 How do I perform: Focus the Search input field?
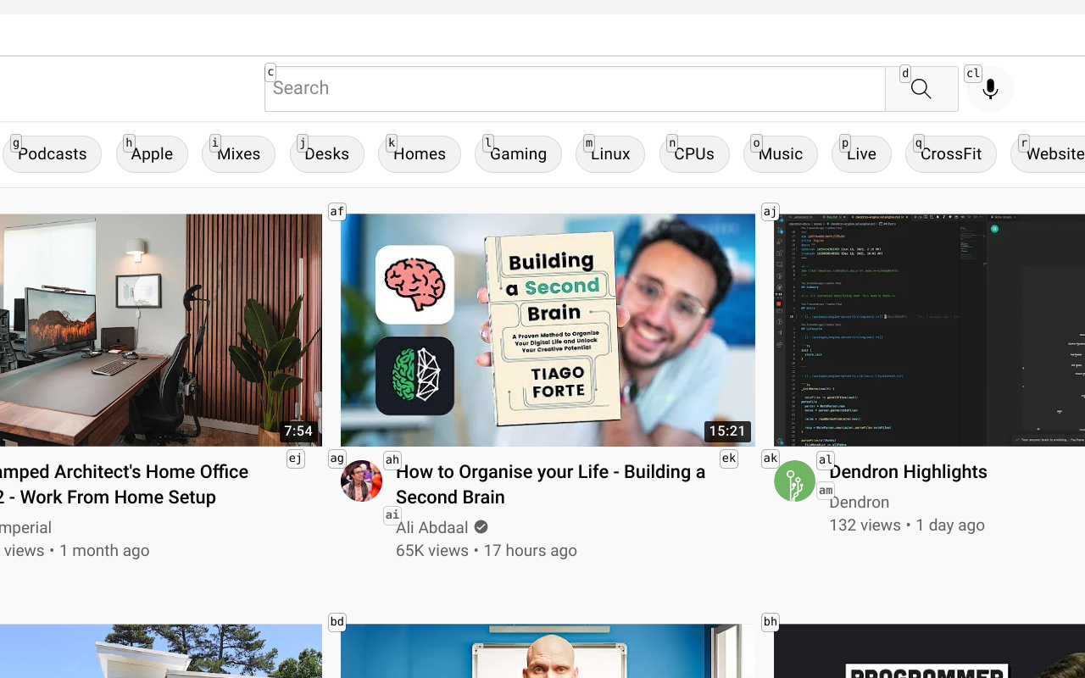[575, 89]
